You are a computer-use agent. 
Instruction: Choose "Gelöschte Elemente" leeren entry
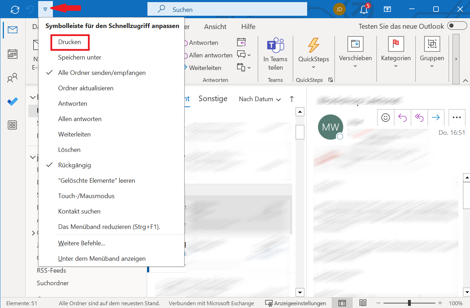(111, 181)
